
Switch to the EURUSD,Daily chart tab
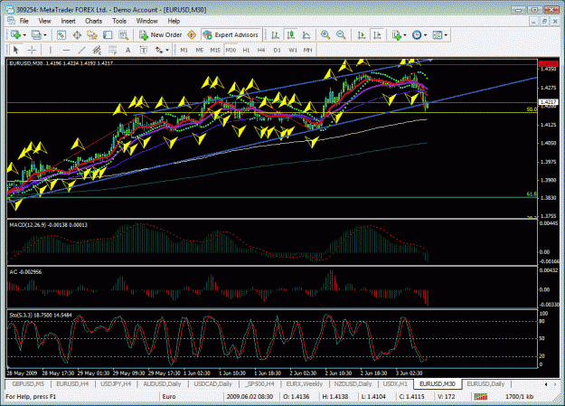tap(485, 384)
